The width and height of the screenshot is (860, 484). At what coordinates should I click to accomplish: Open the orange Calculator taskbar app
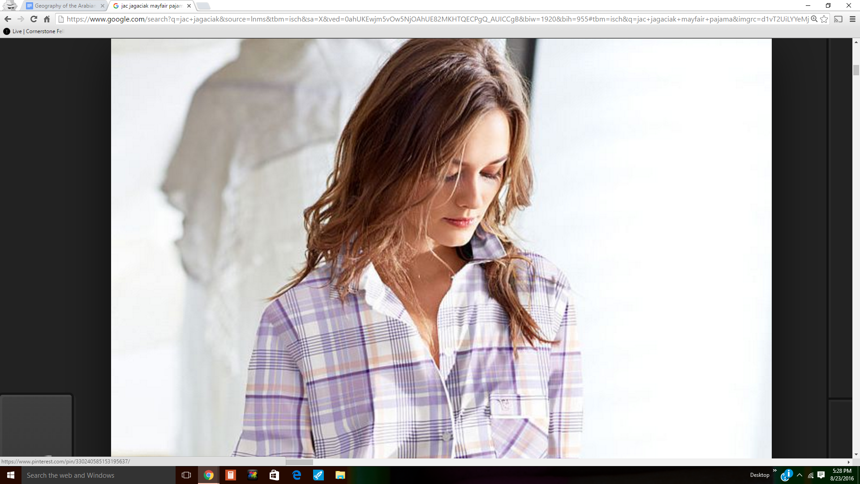[231, 475]
